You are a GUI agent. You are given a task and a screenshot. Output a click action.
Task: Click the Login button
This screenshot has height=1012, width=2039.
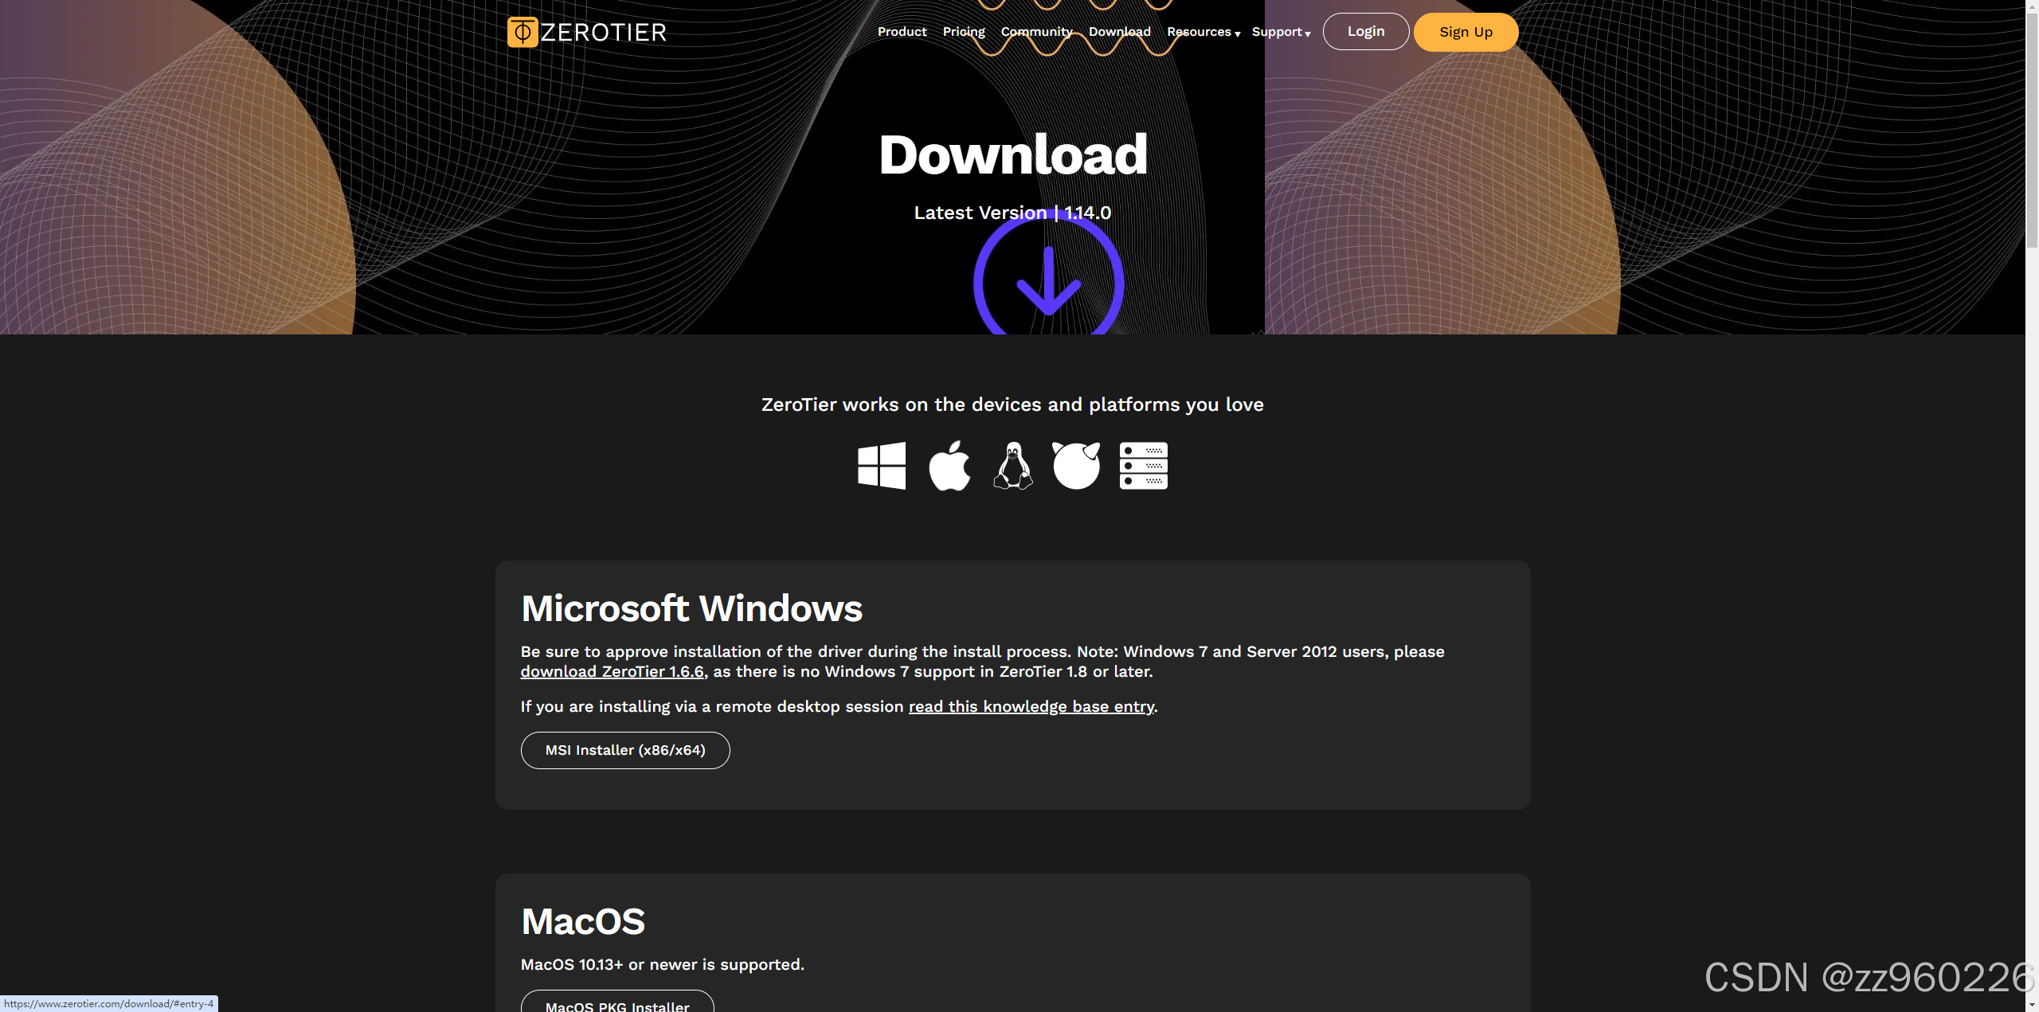(x=1366, y=32)
